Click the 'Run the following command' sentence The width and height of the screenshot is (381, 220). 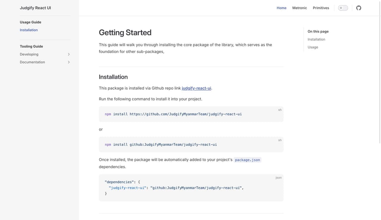point(150,99)
